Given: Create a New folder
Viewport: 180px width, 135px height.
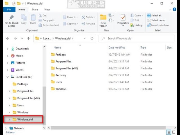Looking at the screenshot, I should [103, 21].
